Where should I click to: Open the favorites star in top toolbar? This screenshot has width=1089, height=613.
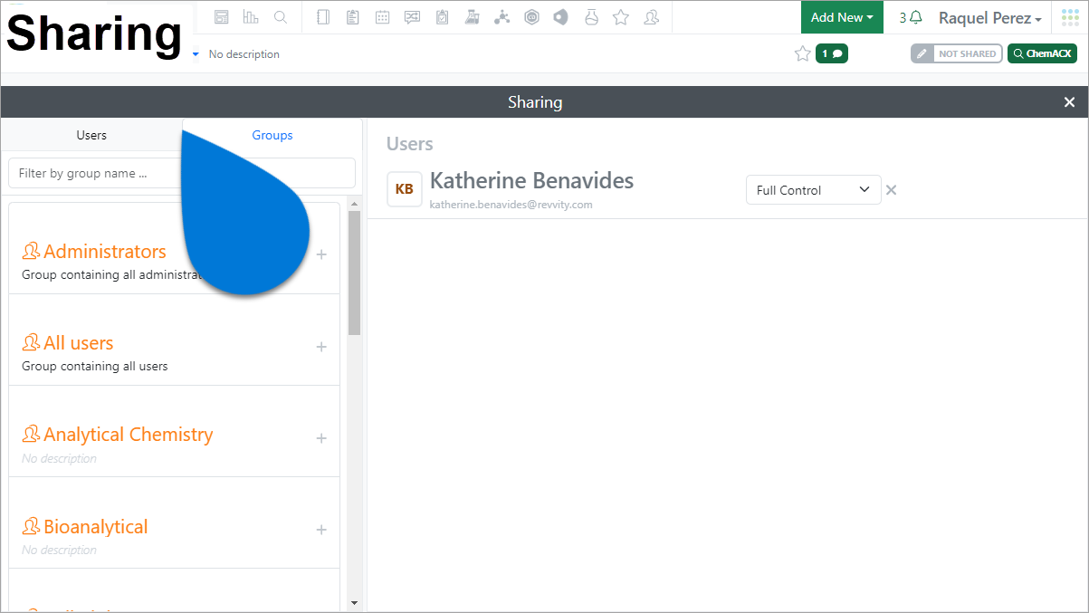click(621, 17)
